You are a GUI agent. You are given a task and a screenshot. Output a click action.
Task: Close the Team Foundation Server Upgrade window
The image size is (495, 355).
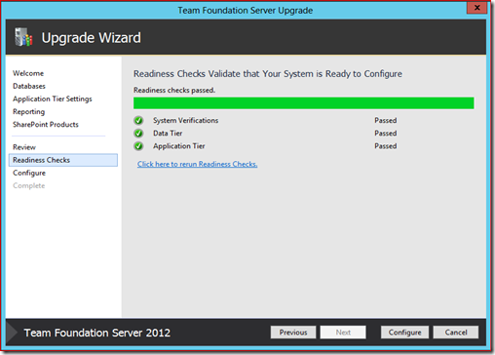(x=476, y=8)
